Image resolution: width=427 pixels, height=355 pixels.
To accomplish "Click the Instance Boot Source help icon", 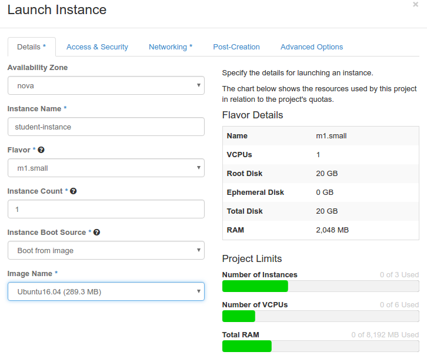I will (96, 233).
